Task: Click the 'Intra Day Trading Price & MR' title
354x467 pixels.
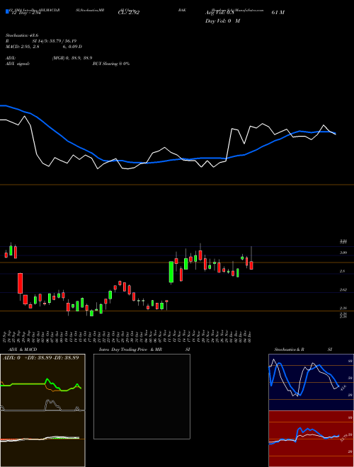Action: coord(130,350)
